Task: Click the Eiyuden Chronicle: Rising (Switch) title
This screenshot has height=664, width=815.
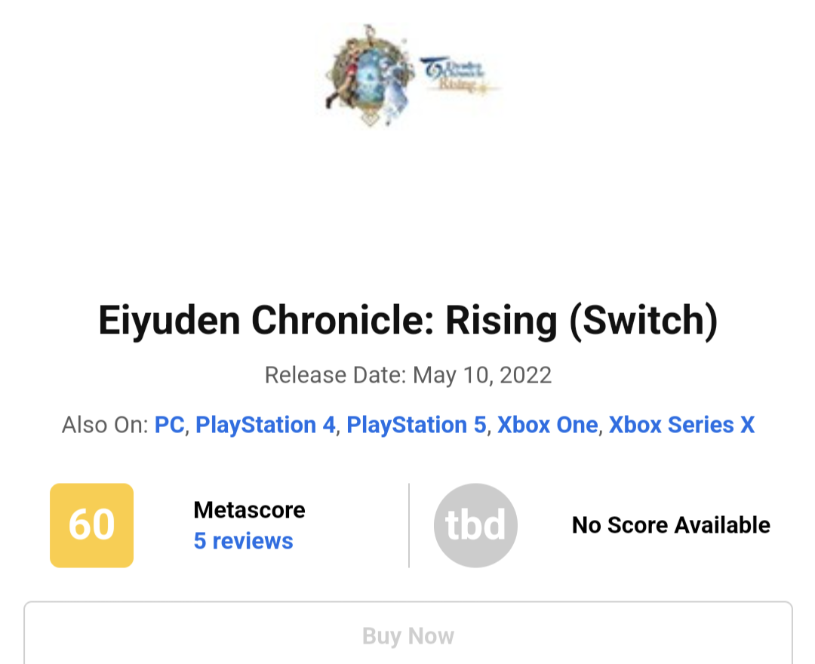Action: pos(408,321)
